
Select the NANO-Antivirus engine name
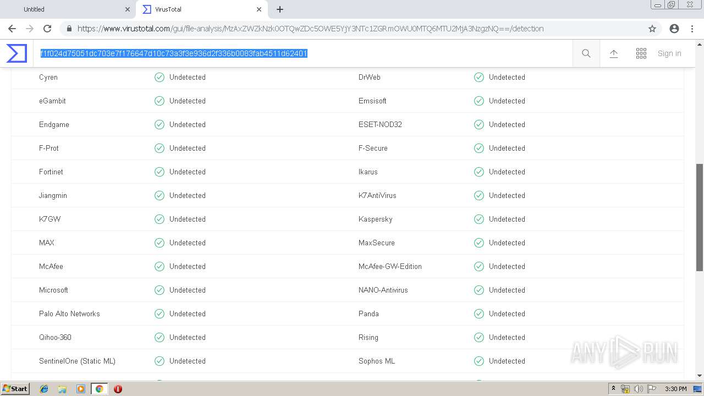383,290
